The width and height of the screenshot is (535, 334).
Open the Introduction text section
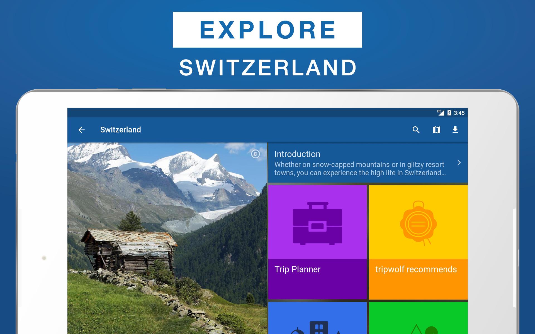[x=368, y=163]
